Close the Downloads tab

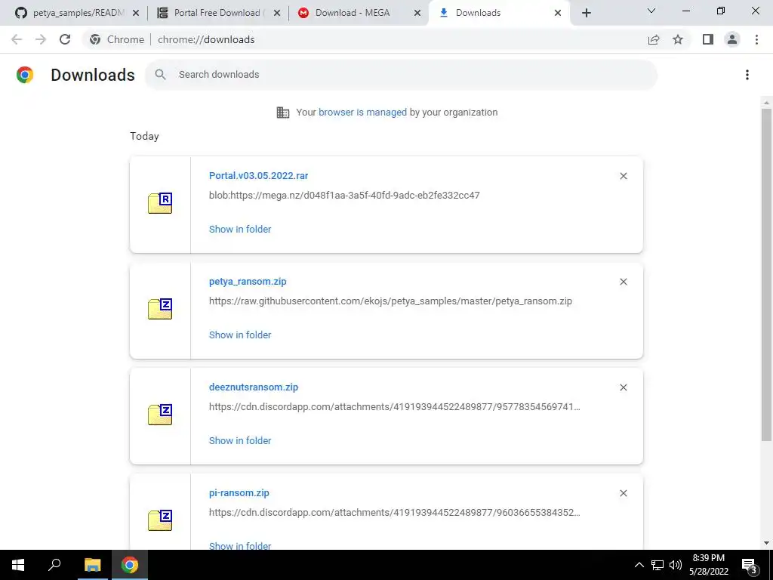click(x=558, y=13)
